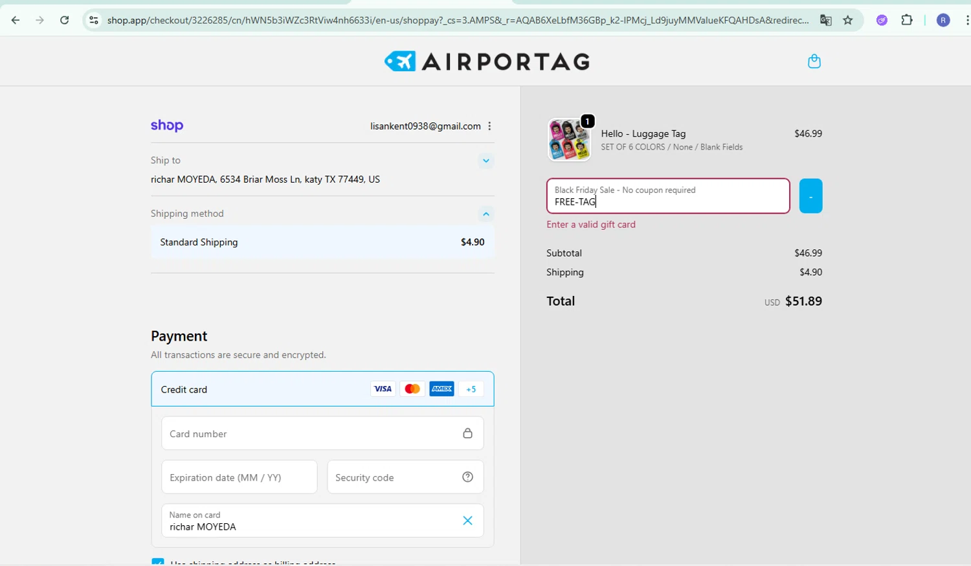Click the AIRPORTAG logo
The height and width of the screenshot is (566, 971).
(x=487, y=62)
